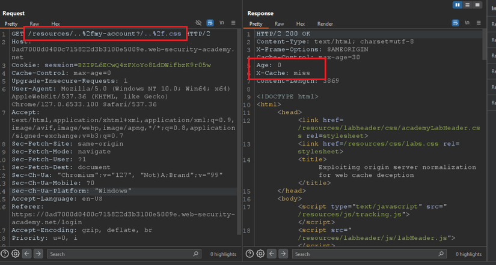The height and width of the screenshot is (265, 496).
Task: Click Response '0 highlights' label
Action: click(468, 254)
